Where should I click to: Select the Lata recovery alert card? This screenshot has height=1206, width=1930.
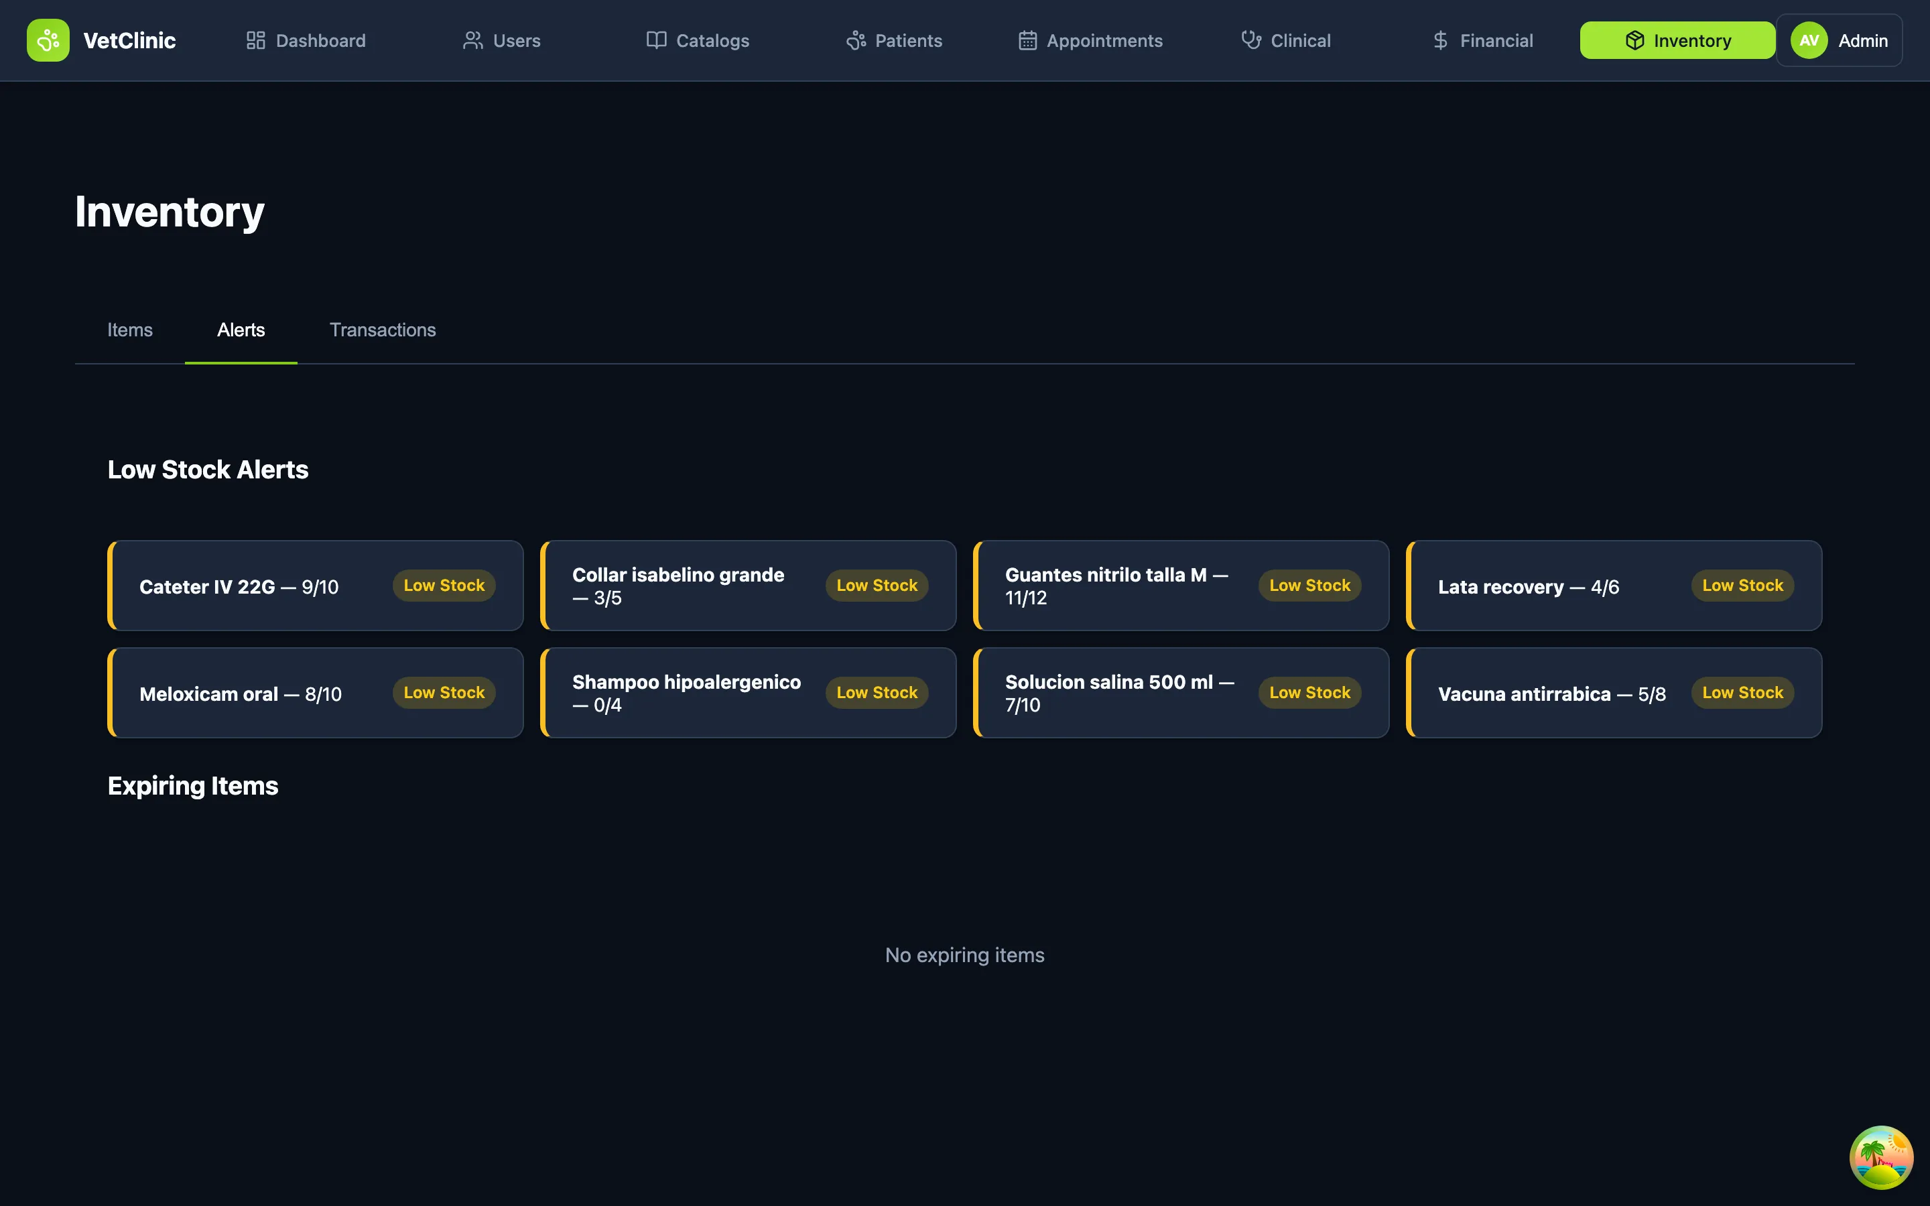(1528, 587)
